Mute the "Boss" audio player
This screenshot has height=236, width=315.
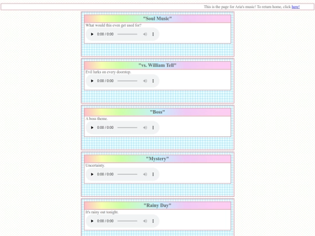tap(145, 128)
